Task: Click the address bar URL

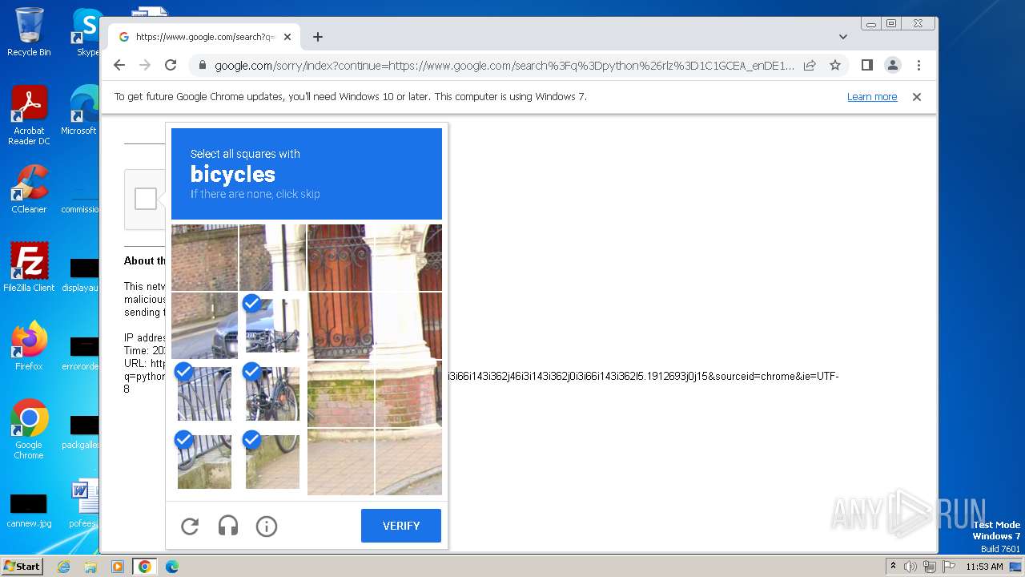Action: pyautogui.click(x=504, y=66)
